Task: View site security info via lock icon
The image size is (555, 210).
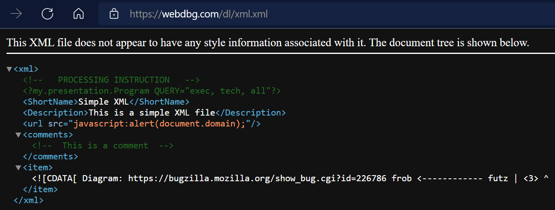Action: [x=114, y=14]
